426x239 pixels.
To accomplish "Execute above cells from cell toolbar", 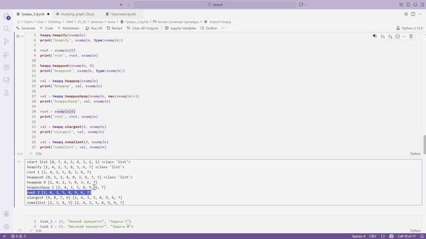I will click(383, 37).
